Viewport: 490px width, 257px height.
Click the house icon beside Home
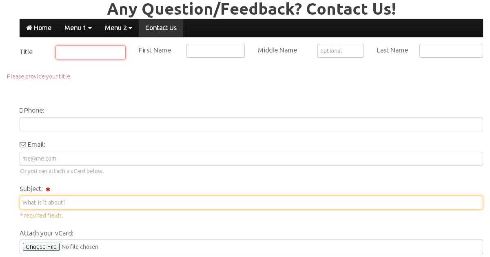click(x=29, y=28)
